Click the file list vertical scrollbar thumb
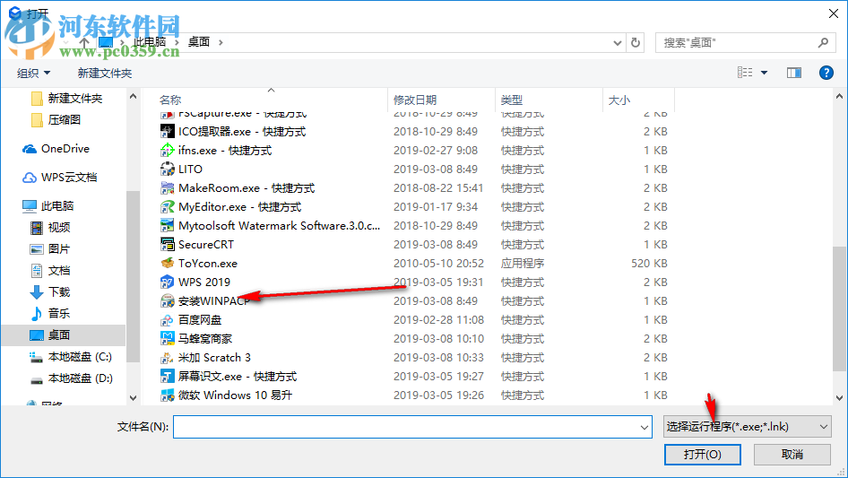 point(839,309)
